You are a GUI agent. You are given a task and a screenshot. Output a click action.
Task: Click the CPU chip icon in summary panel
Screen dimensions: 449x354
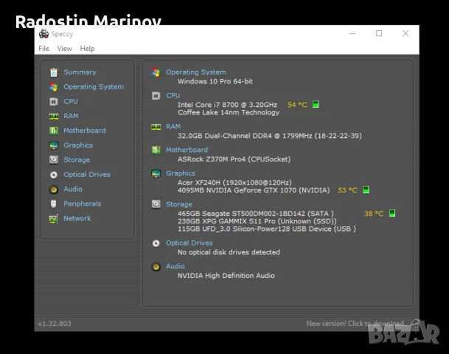pyautogui.click(x=156, y=96)
